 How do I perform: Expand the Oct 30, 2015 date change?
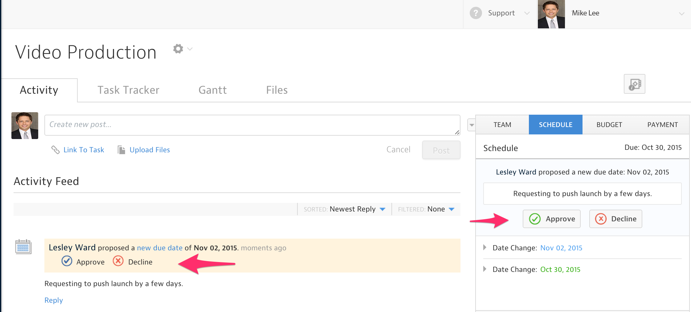coord(485,269)
